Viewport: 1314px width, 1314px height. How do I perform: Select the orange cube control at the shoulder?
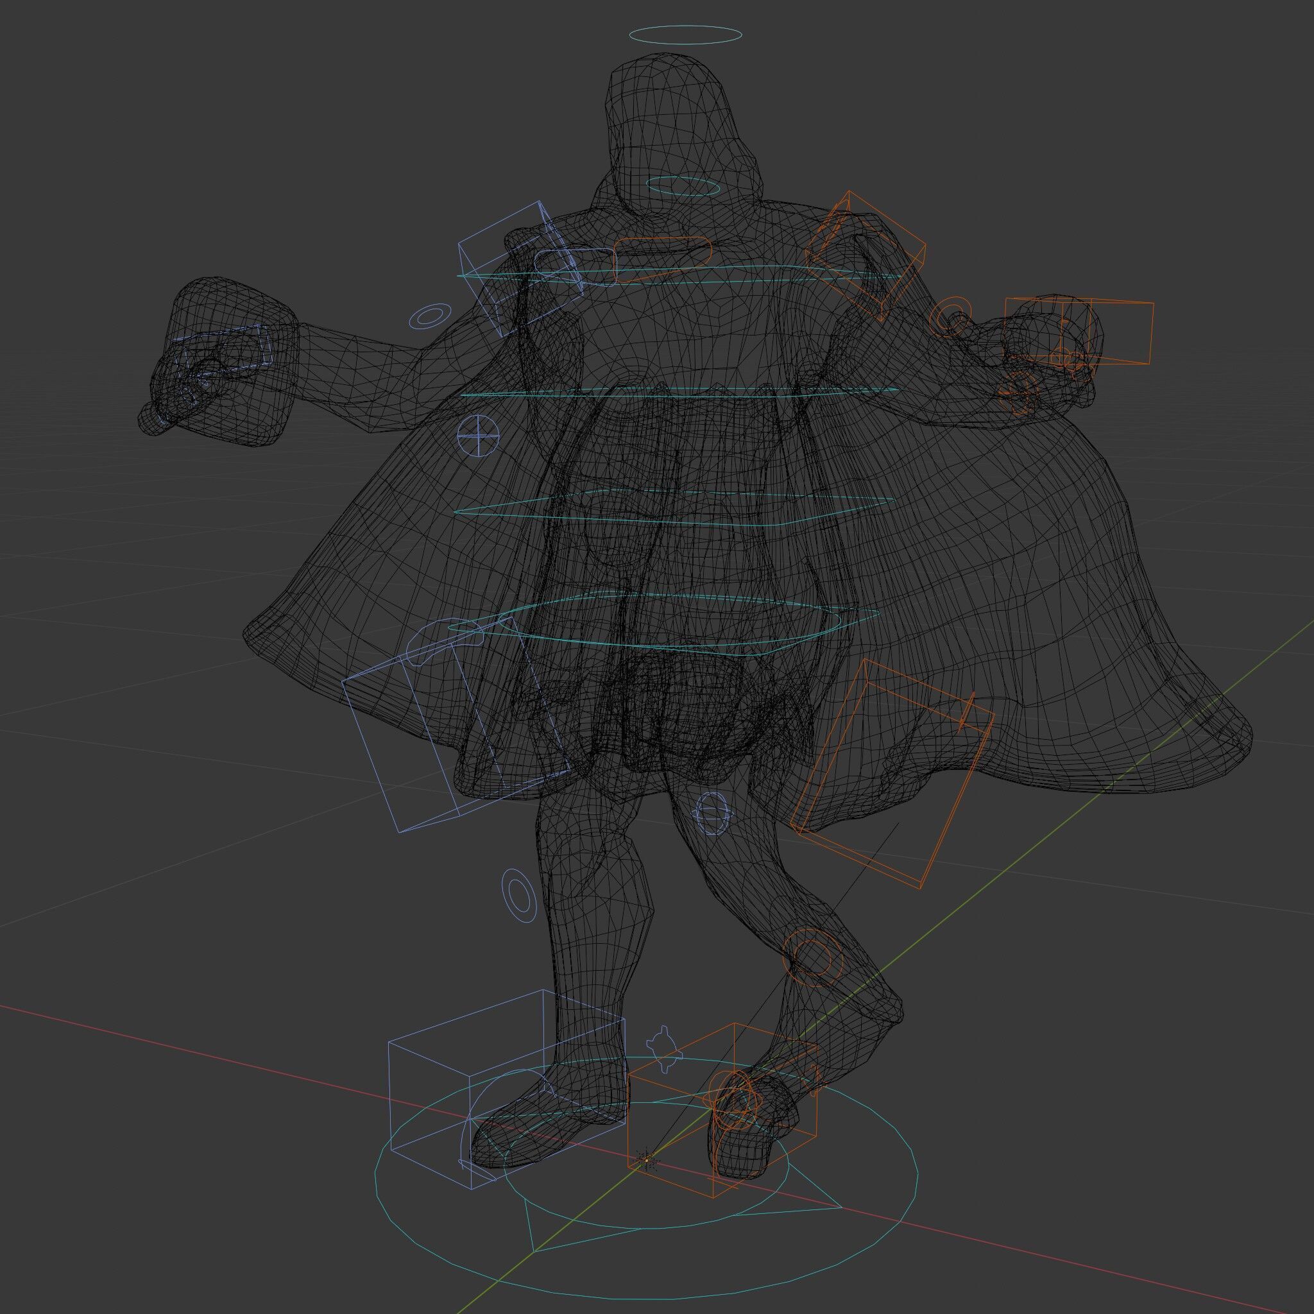click(x=866, y=256)
